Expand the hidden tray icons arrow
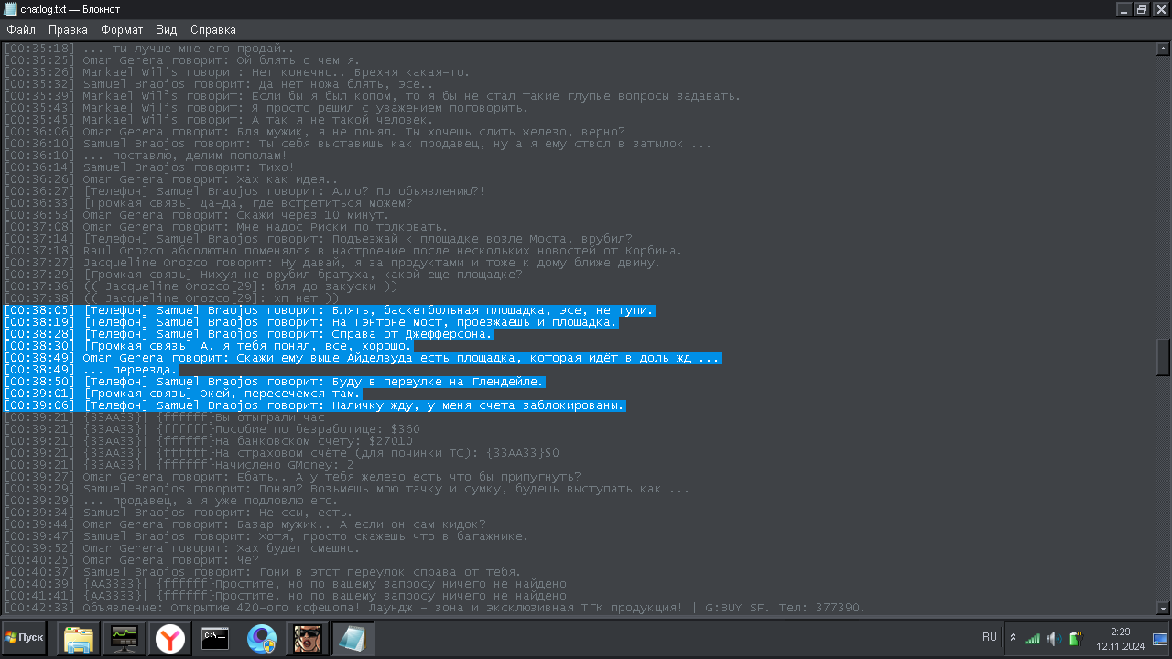Image resolution: width=1172 pixels, height=659 pixels. [1013, 638]
